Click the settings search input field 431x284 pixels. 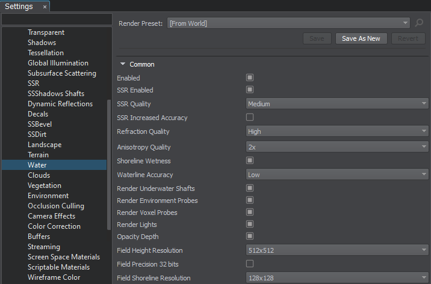(57, 20)
